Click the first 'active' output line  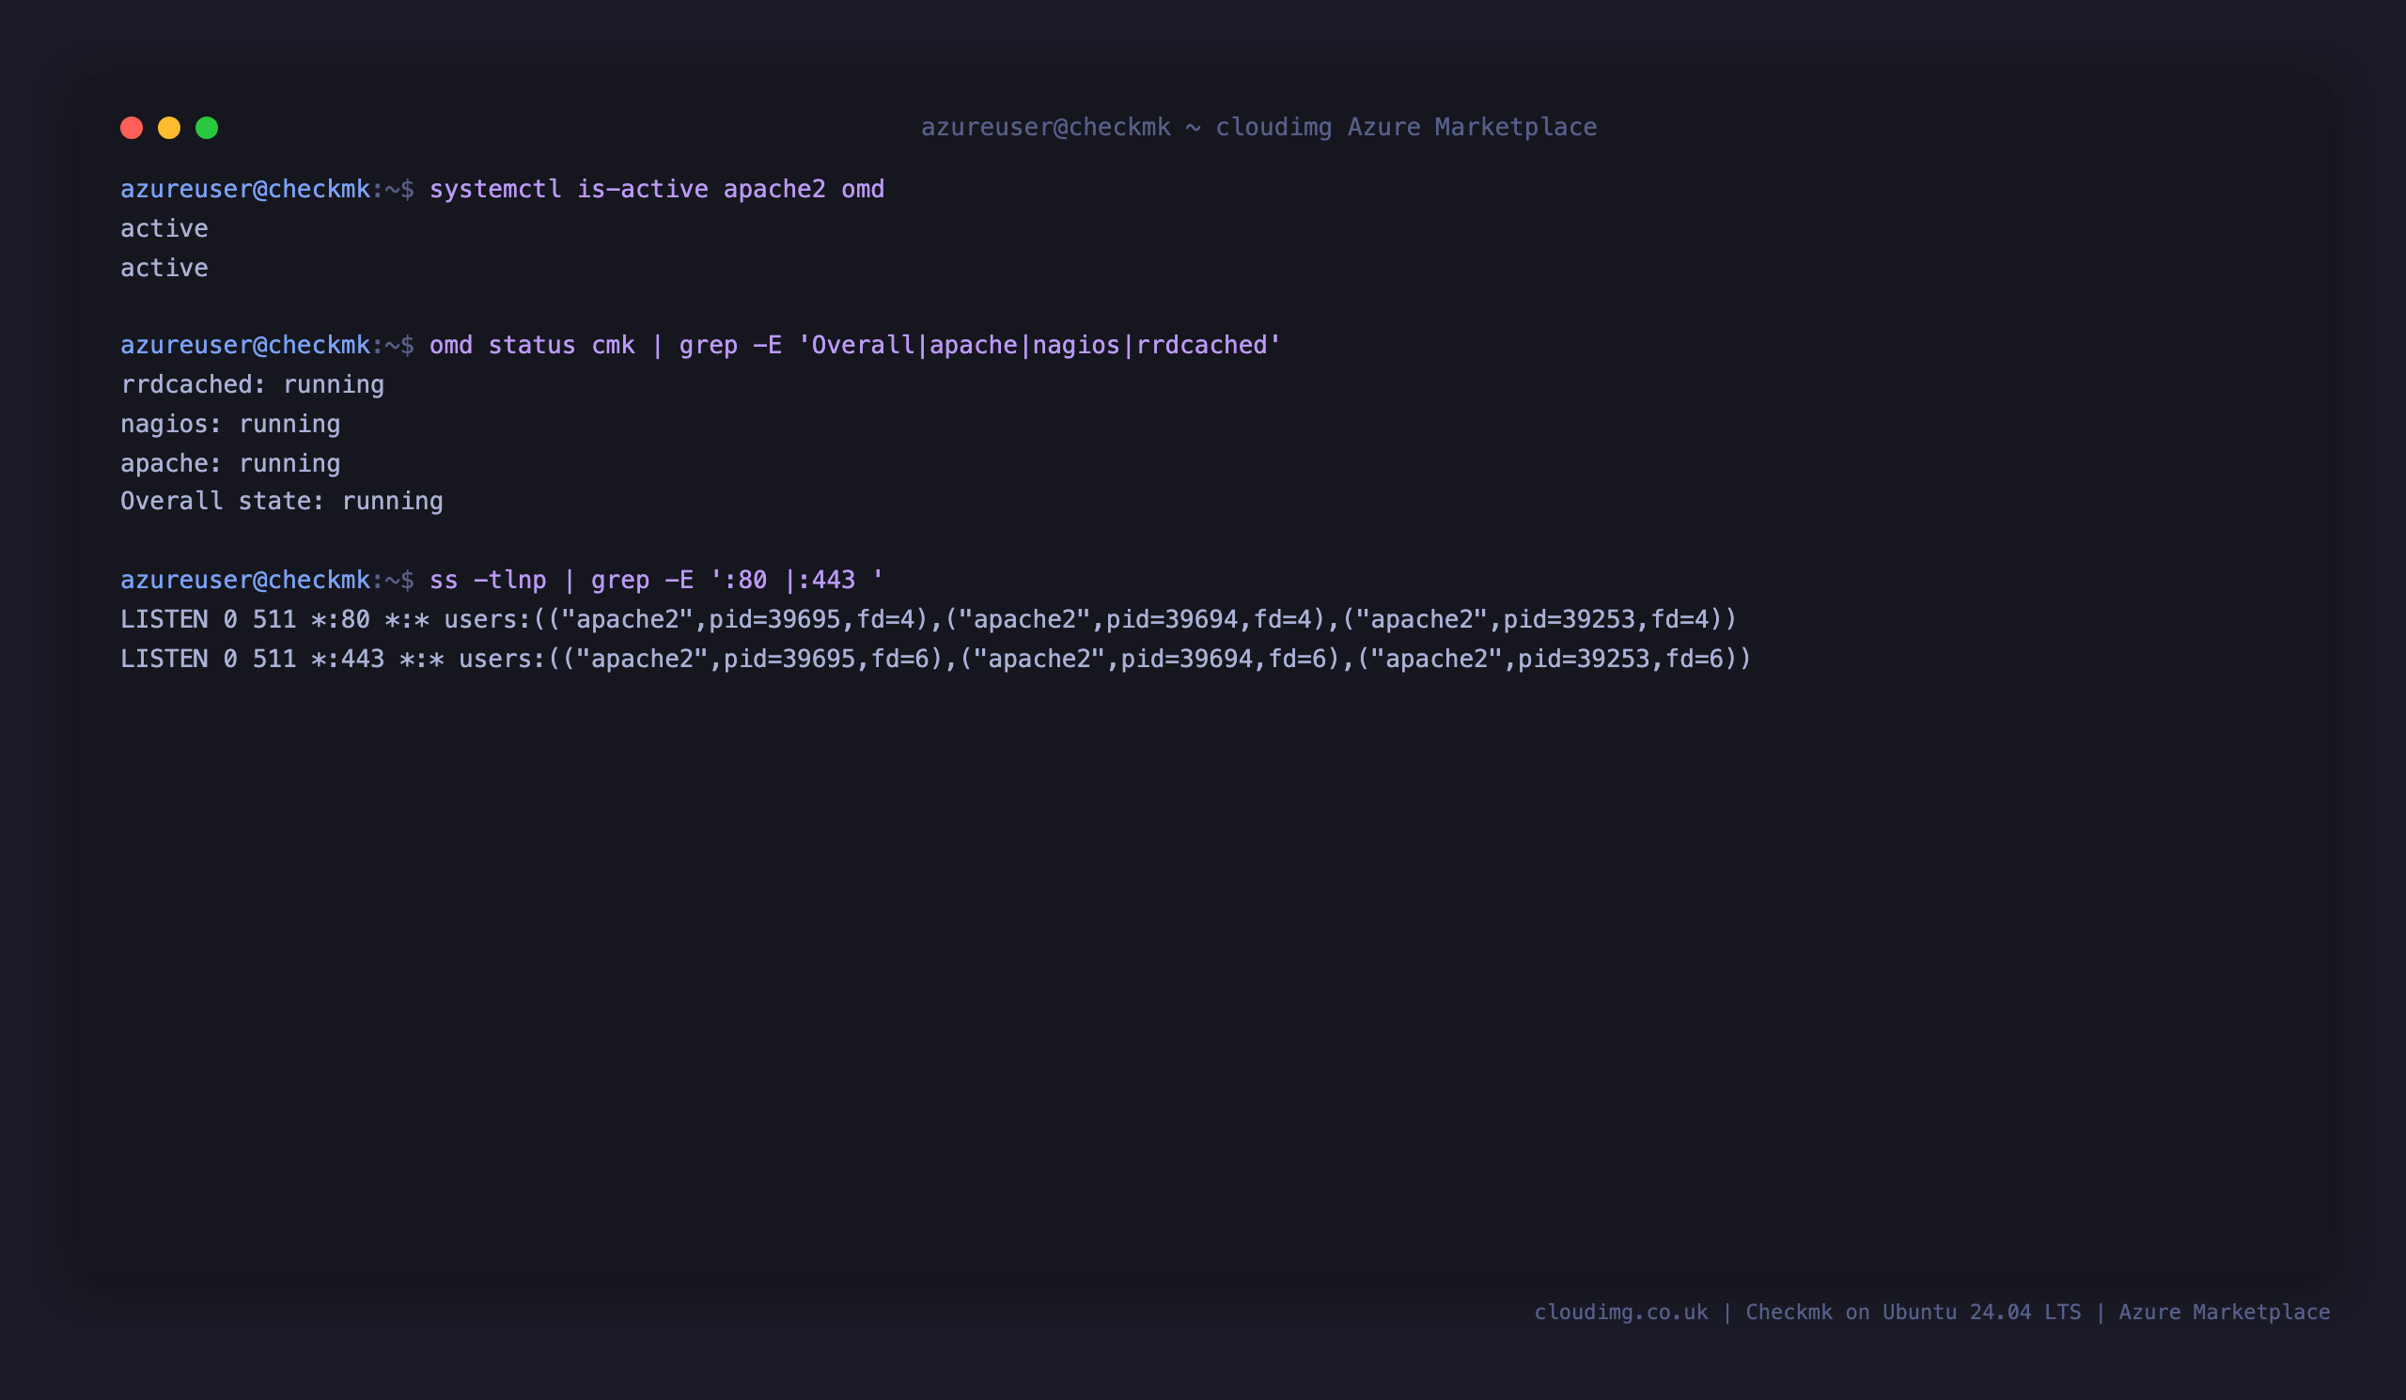164,228
